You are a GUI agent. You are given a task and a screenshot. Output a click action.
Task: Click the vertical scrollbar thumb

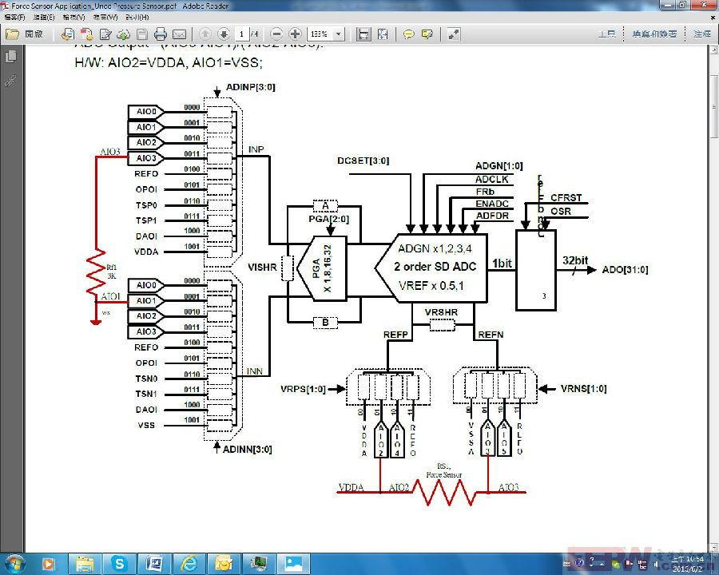(x=714, y=108)
